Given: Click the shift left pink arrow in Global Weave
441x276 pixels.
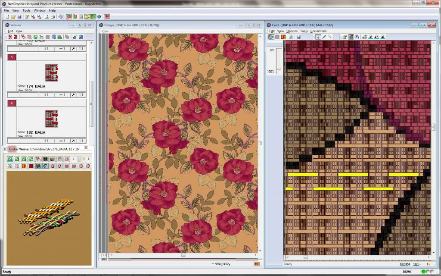Looking at the screenshot, I should coord(66,166).
